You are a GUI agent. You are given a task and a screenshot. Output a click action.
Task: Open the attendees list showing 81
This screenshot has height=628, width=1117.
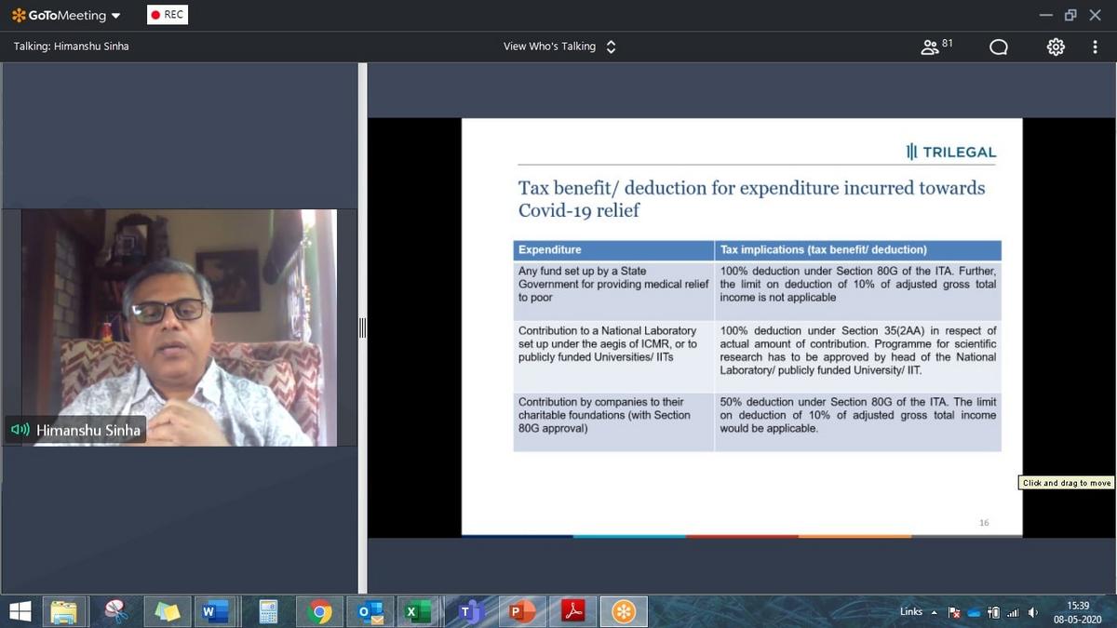pos(936,47)
